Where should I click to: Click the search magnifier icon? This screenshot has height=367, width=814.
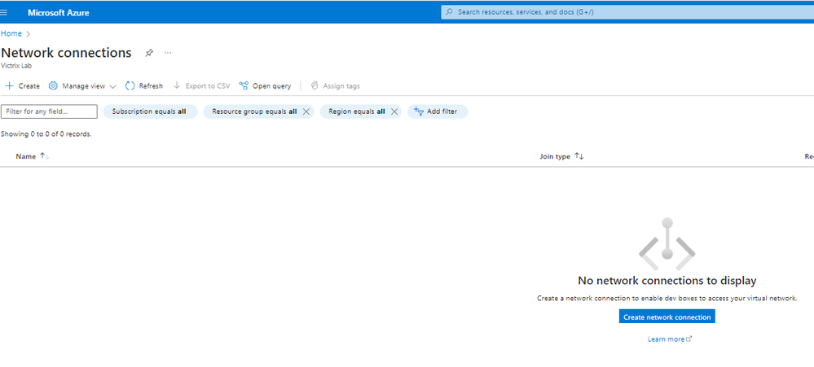click(449, 12)
